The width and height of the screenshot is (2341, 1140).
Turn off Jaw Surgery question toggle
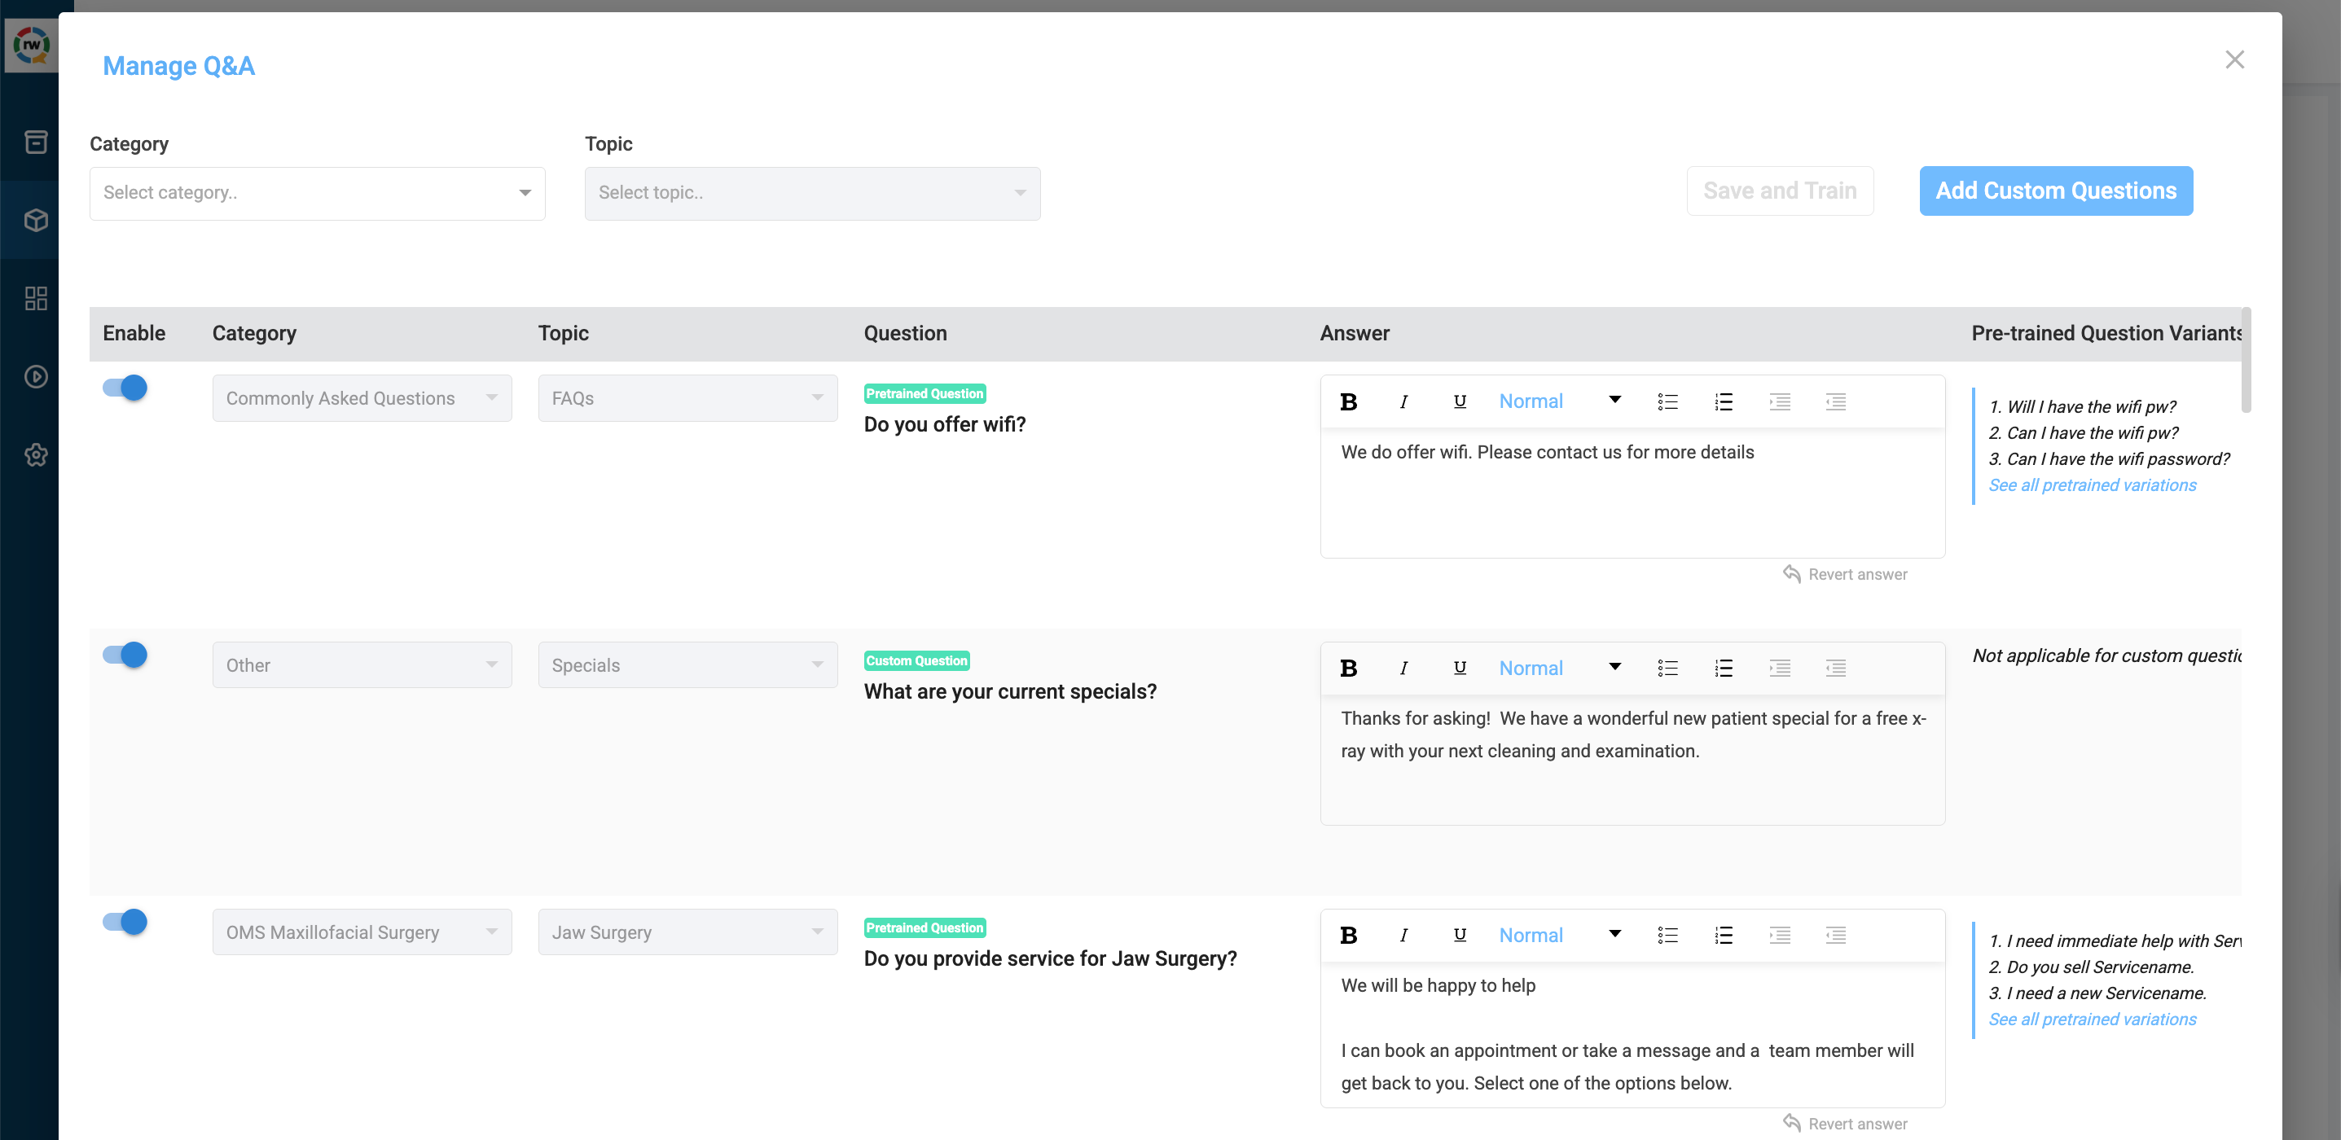click(x=125, y=922)
